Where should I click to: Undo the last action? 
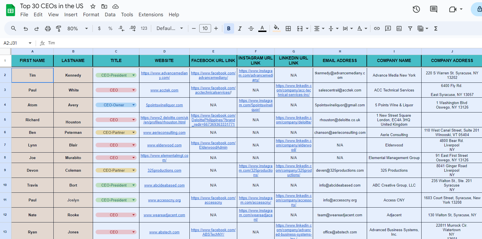point(26,28)
